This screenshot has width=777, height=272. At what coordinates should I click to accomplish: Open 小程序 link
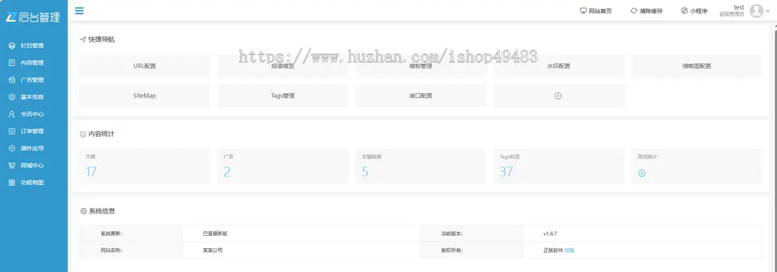tap(699, 11)
